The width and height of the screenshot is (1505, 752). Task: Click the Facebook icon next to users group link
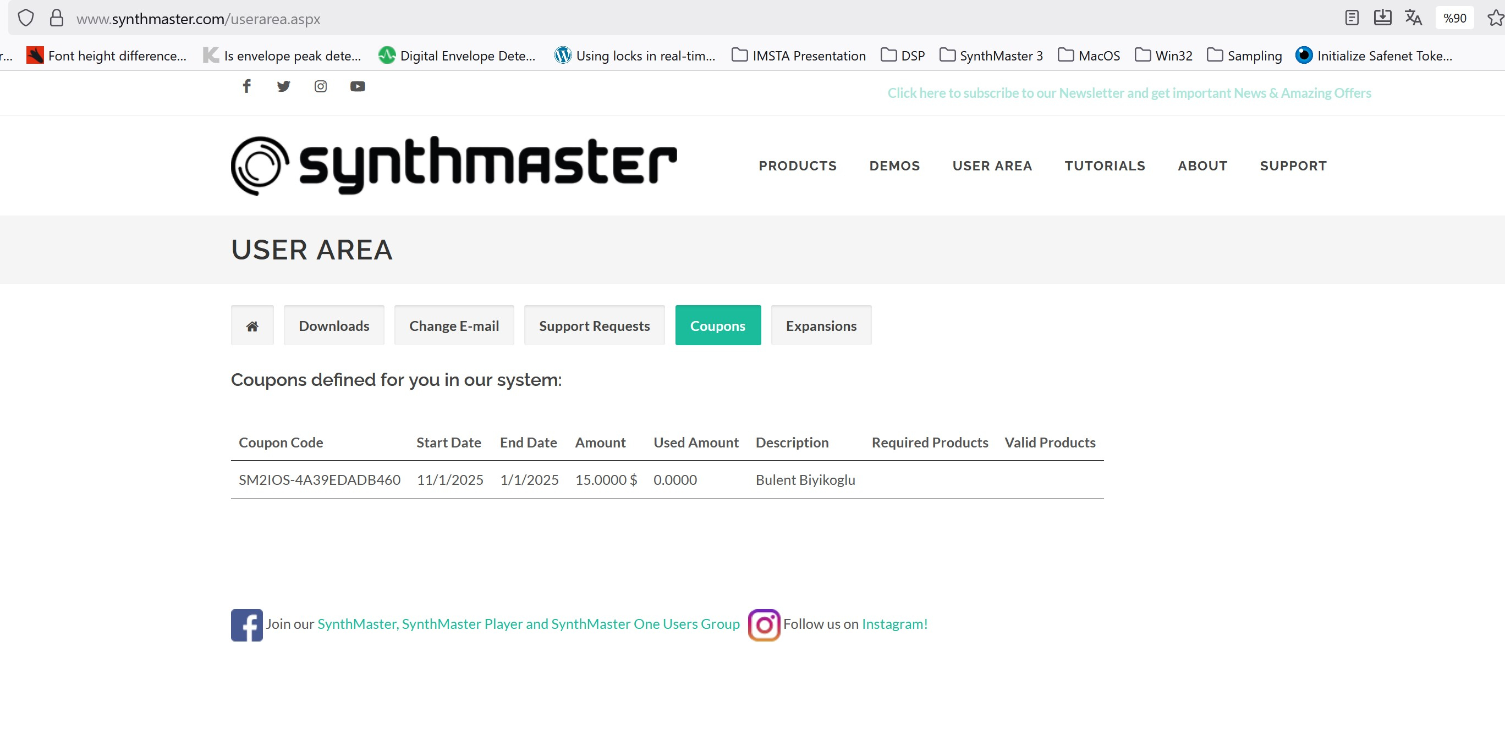(x=246, y=624)
